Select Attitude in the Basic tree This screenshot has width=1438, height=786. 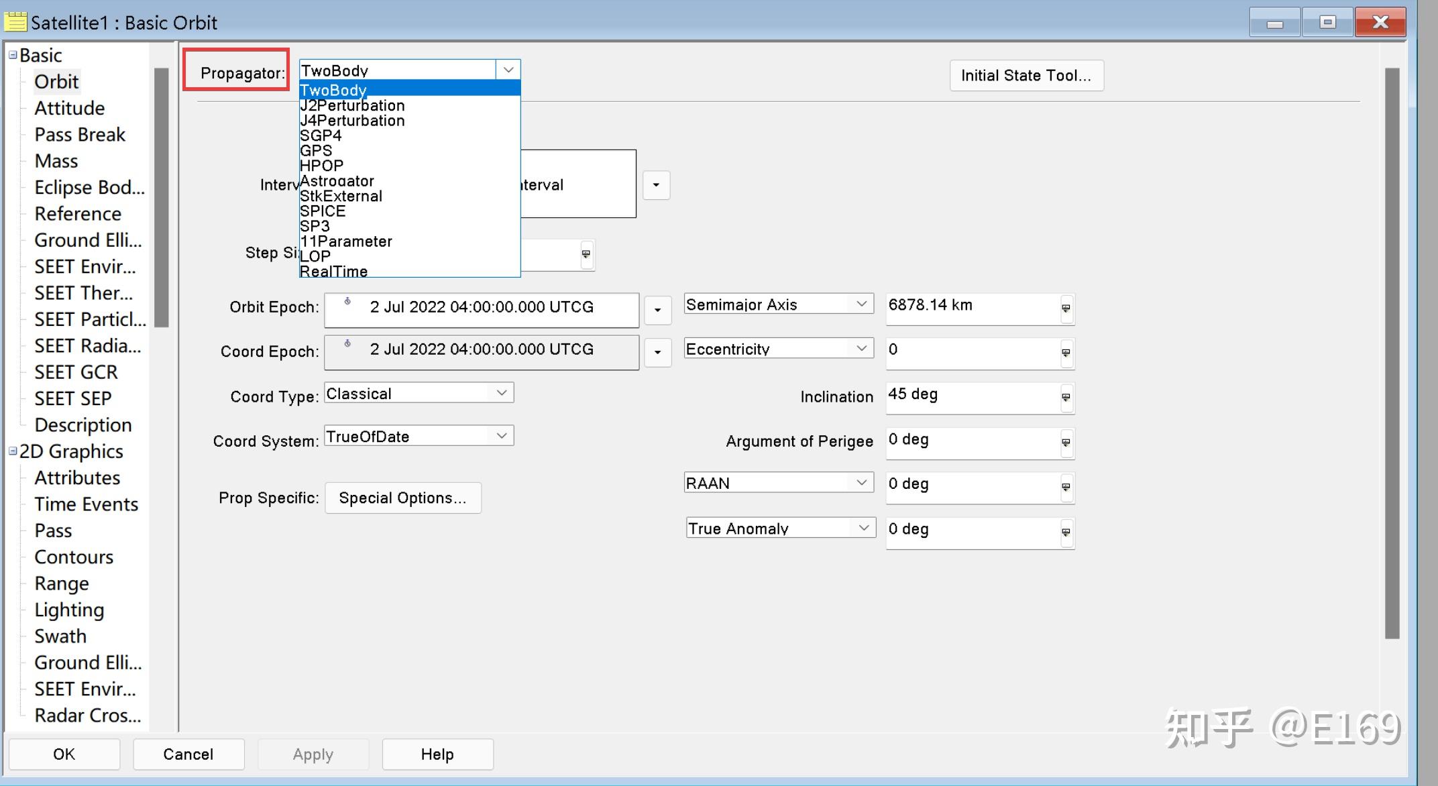[x=70, y=108]
